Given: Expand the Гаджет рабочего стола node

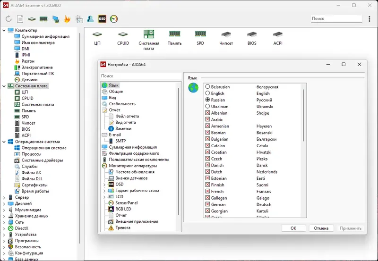Looking at the screenshot, I should tap(104, 191).
